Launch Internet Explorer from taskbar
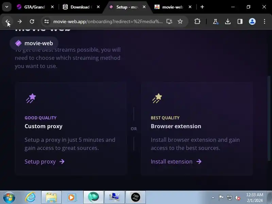The image size is (272, 204). pos(30,197)
